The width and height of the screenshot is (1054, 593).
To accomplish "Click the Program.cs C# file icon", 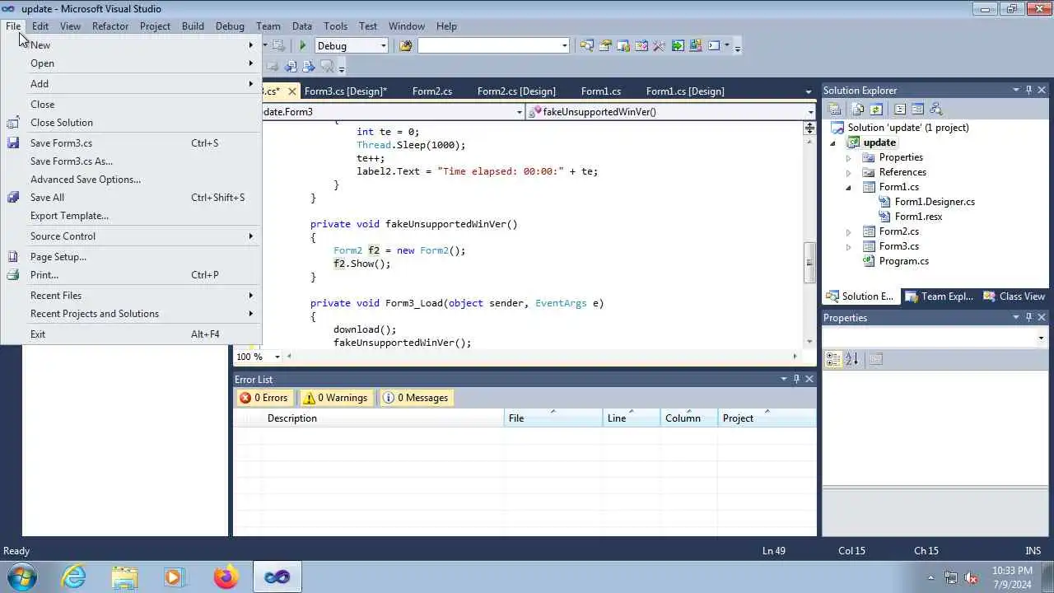I will click(x=869, y=261).
